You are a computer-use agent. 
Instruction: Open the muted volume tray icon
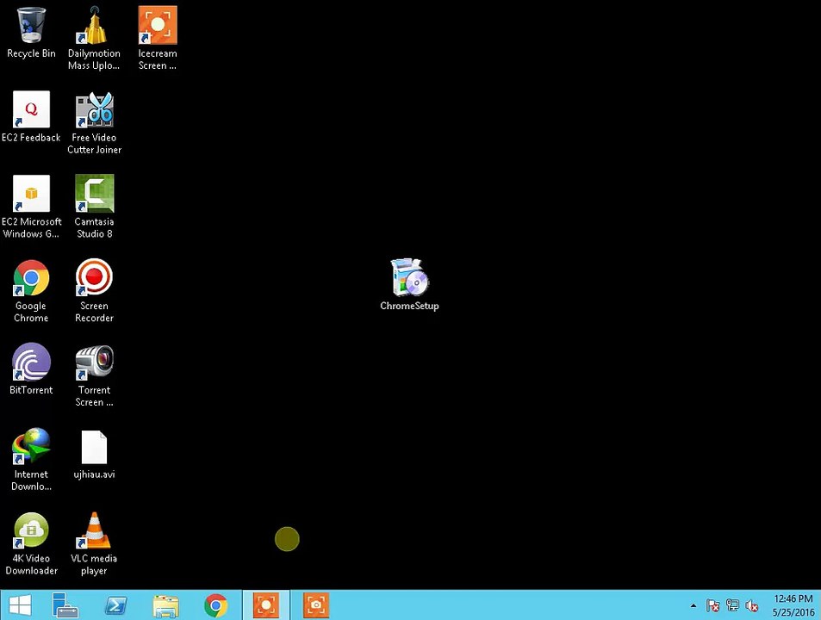pyautogui.click(x=752, y=606)
